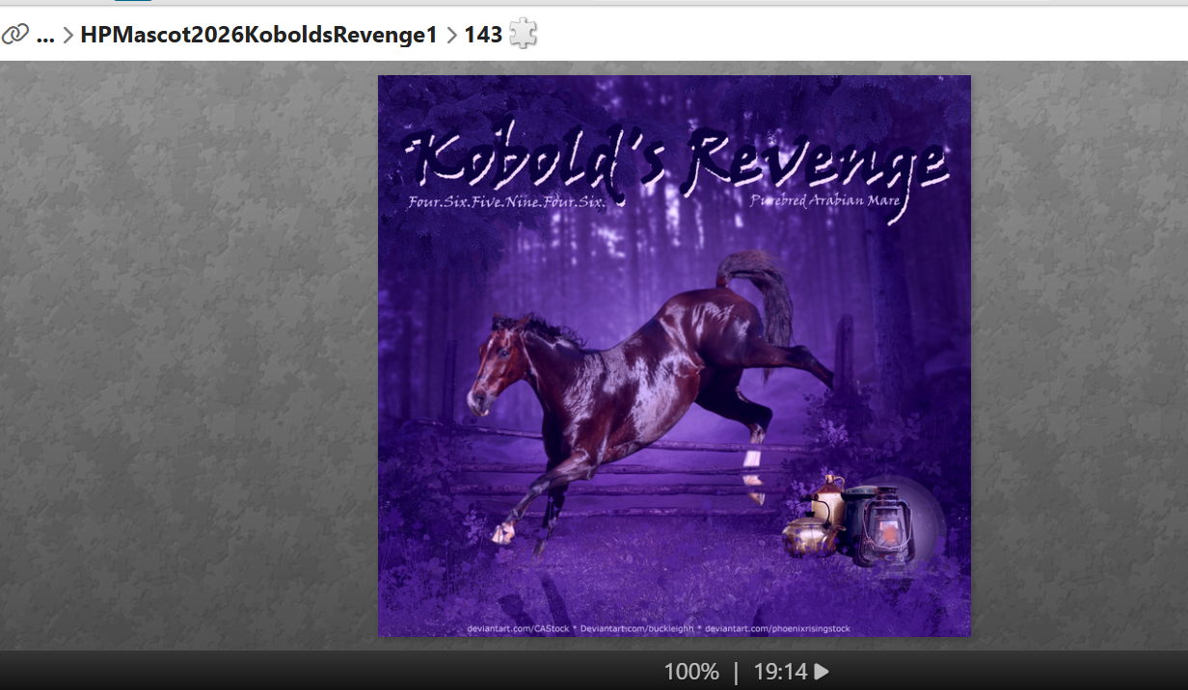Click the link chain icon in breadcrumb
Screen dimensions: 1188x690
coord(14,35)
